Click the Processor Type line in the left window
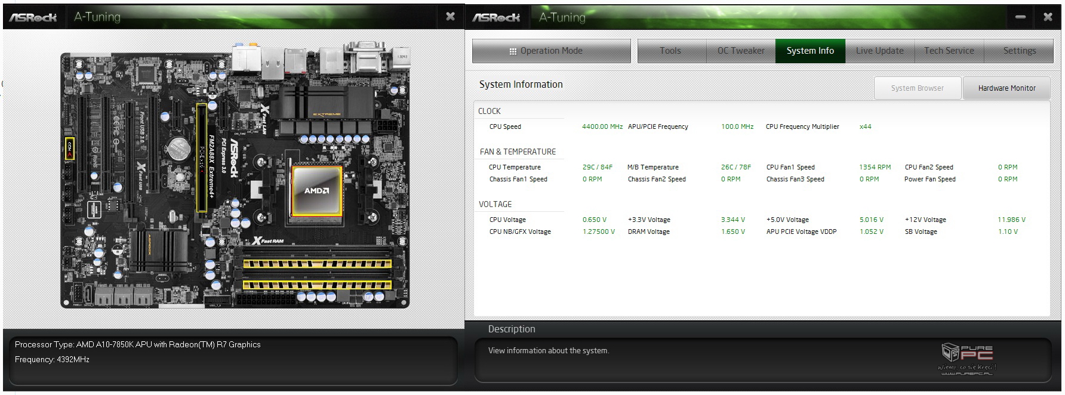This screenshot has height=395, width=1065. 138,344
